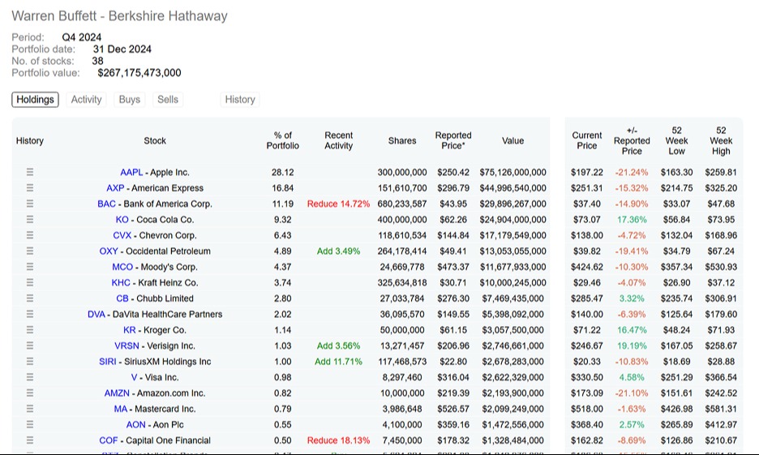Viewport: 759px width, 455px height.
Task: Click 'Reduce 14.72%' activity for Bank of America
Action: tap(338, 204)
